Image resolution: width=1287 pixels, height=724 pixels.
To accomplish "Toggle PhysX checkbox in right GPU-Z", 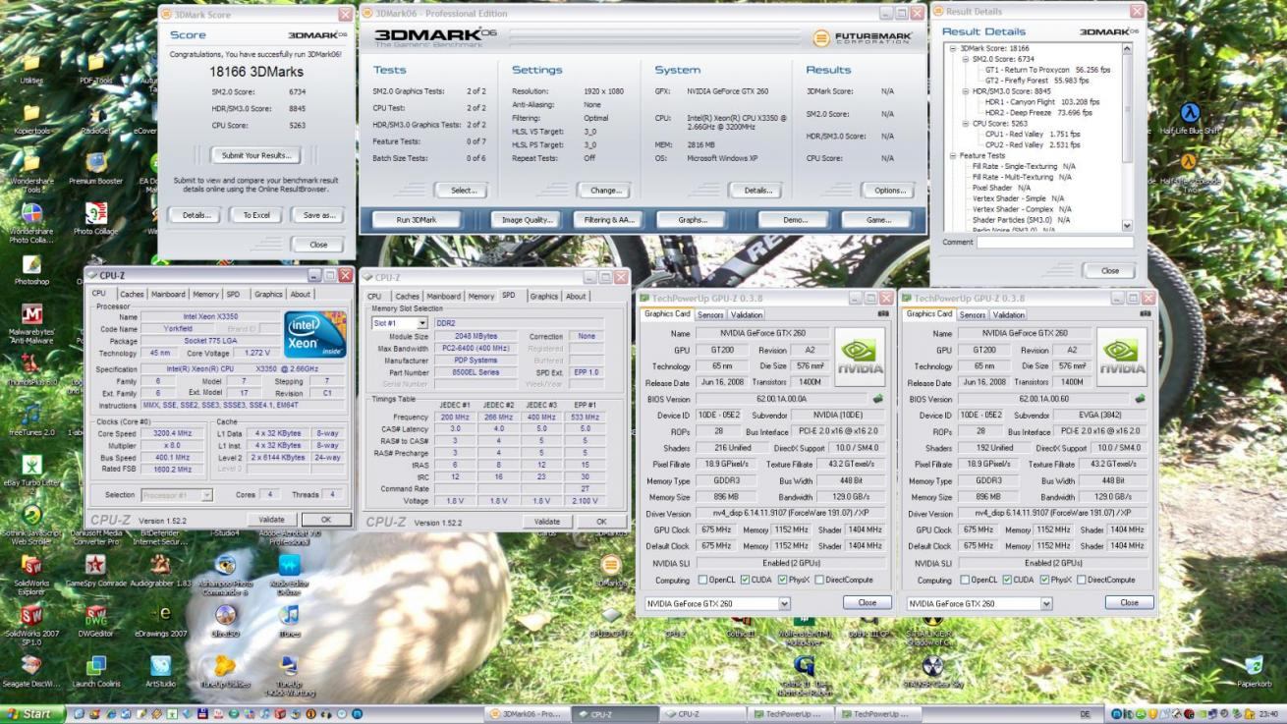I will [x=1044, y=580].
